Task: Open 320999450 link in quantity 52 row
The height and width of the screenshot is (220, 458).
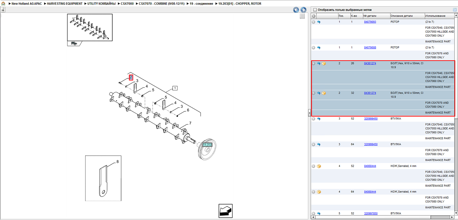Action: (371, 119)
